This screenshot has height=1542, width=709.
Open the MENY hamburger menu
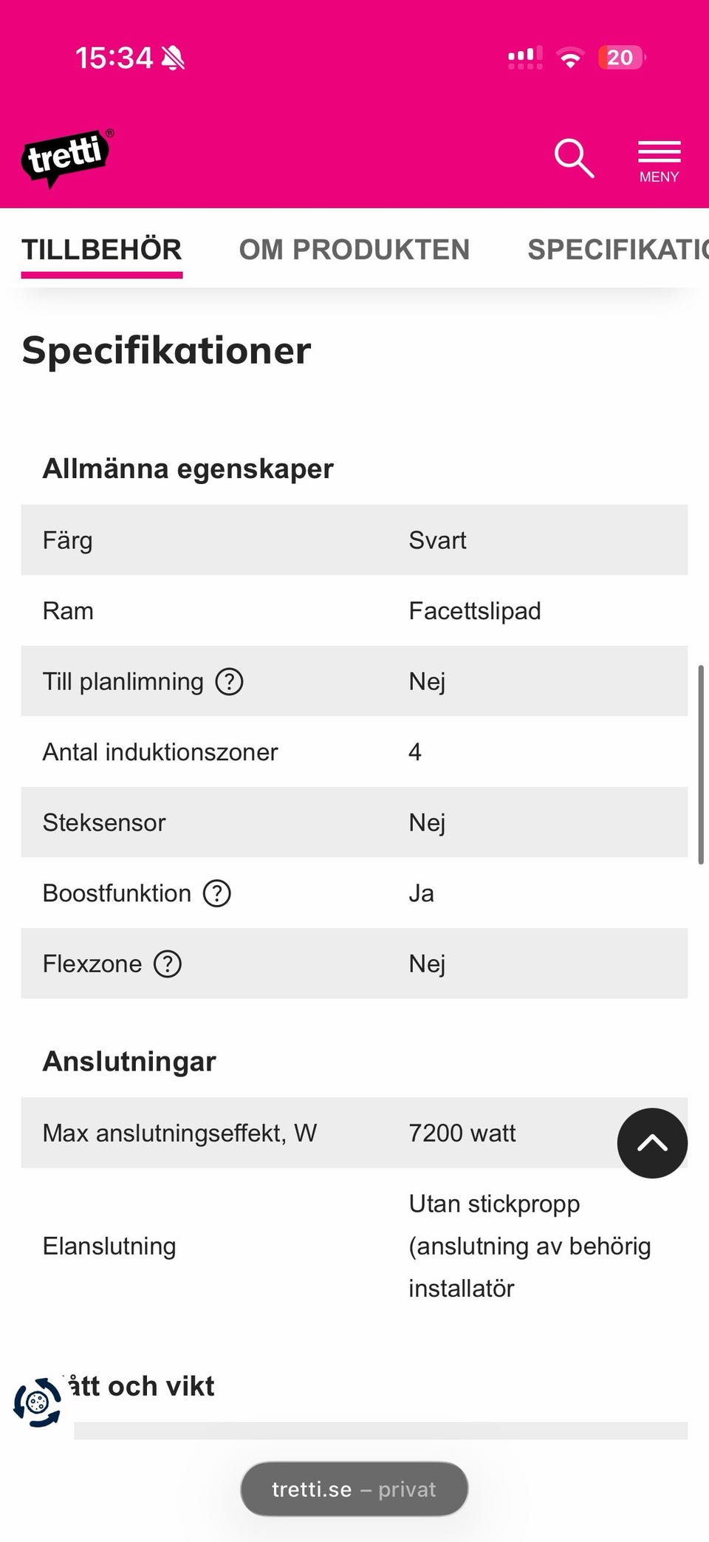[x=659, y=160]
